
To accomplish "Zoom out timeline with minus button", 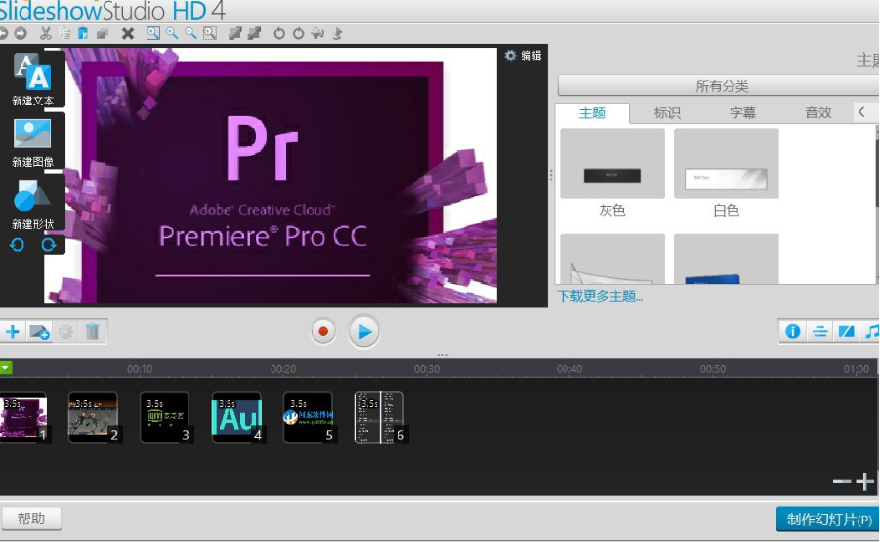I will pos(841,482).
